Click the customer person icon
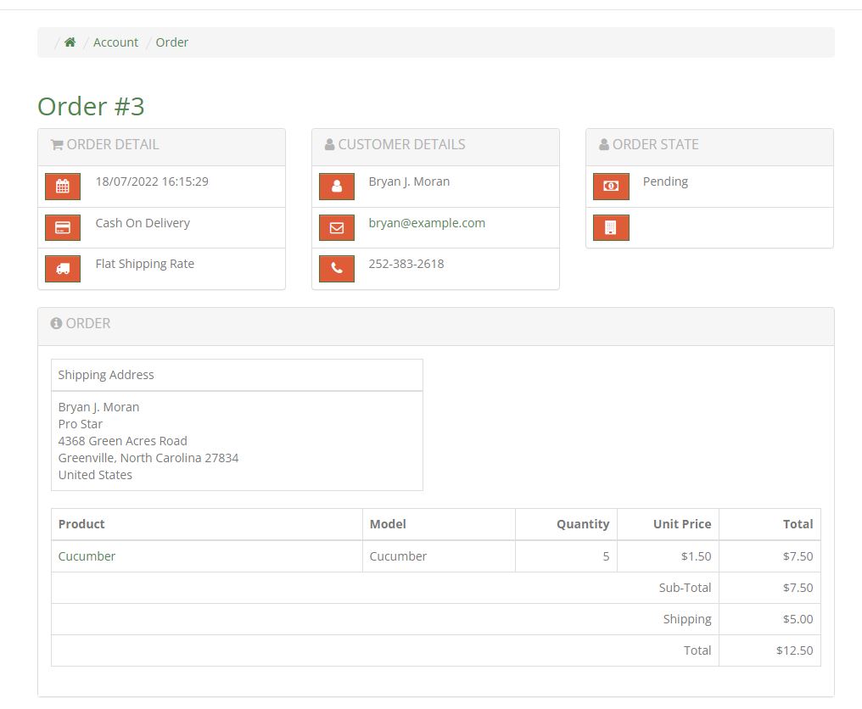862x709 pixels. pos(337,187)
